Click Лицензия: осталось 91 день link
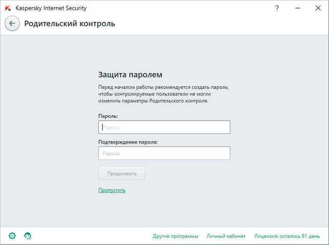The height and width of the screenshot is (245, 329). (x=287, y=236)
